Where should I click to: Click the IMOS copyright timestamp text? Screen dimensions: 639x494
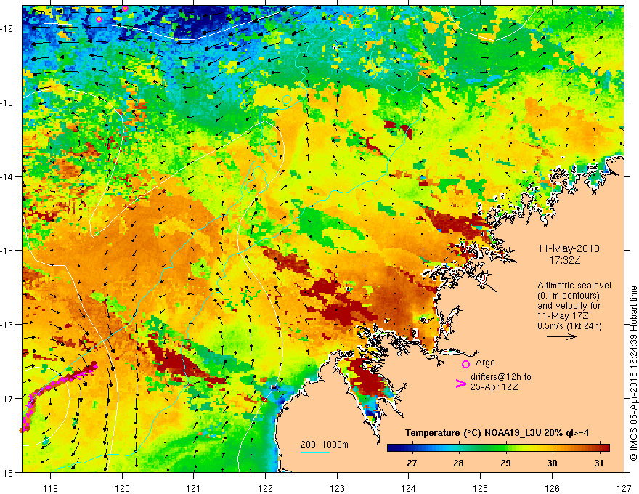pos(634,373)
